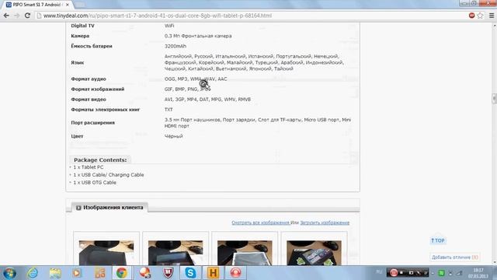Select the PIPO Smart S1 7 Android tab

point(36,5)
